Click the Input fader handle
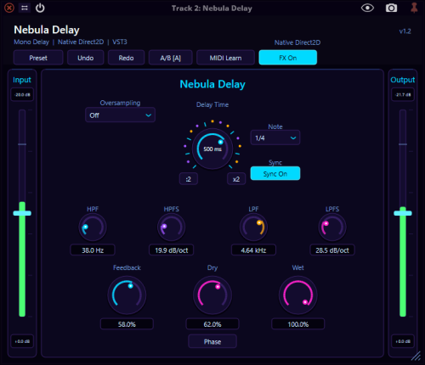Viewport: 425px width, 365px height. (x=22, y=213)
